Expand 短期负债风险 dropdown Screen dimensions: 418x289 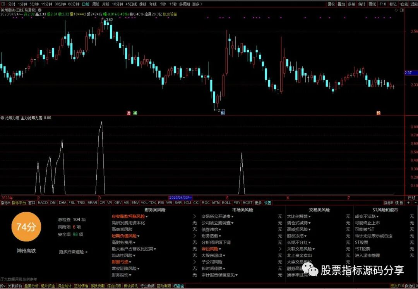138,236
